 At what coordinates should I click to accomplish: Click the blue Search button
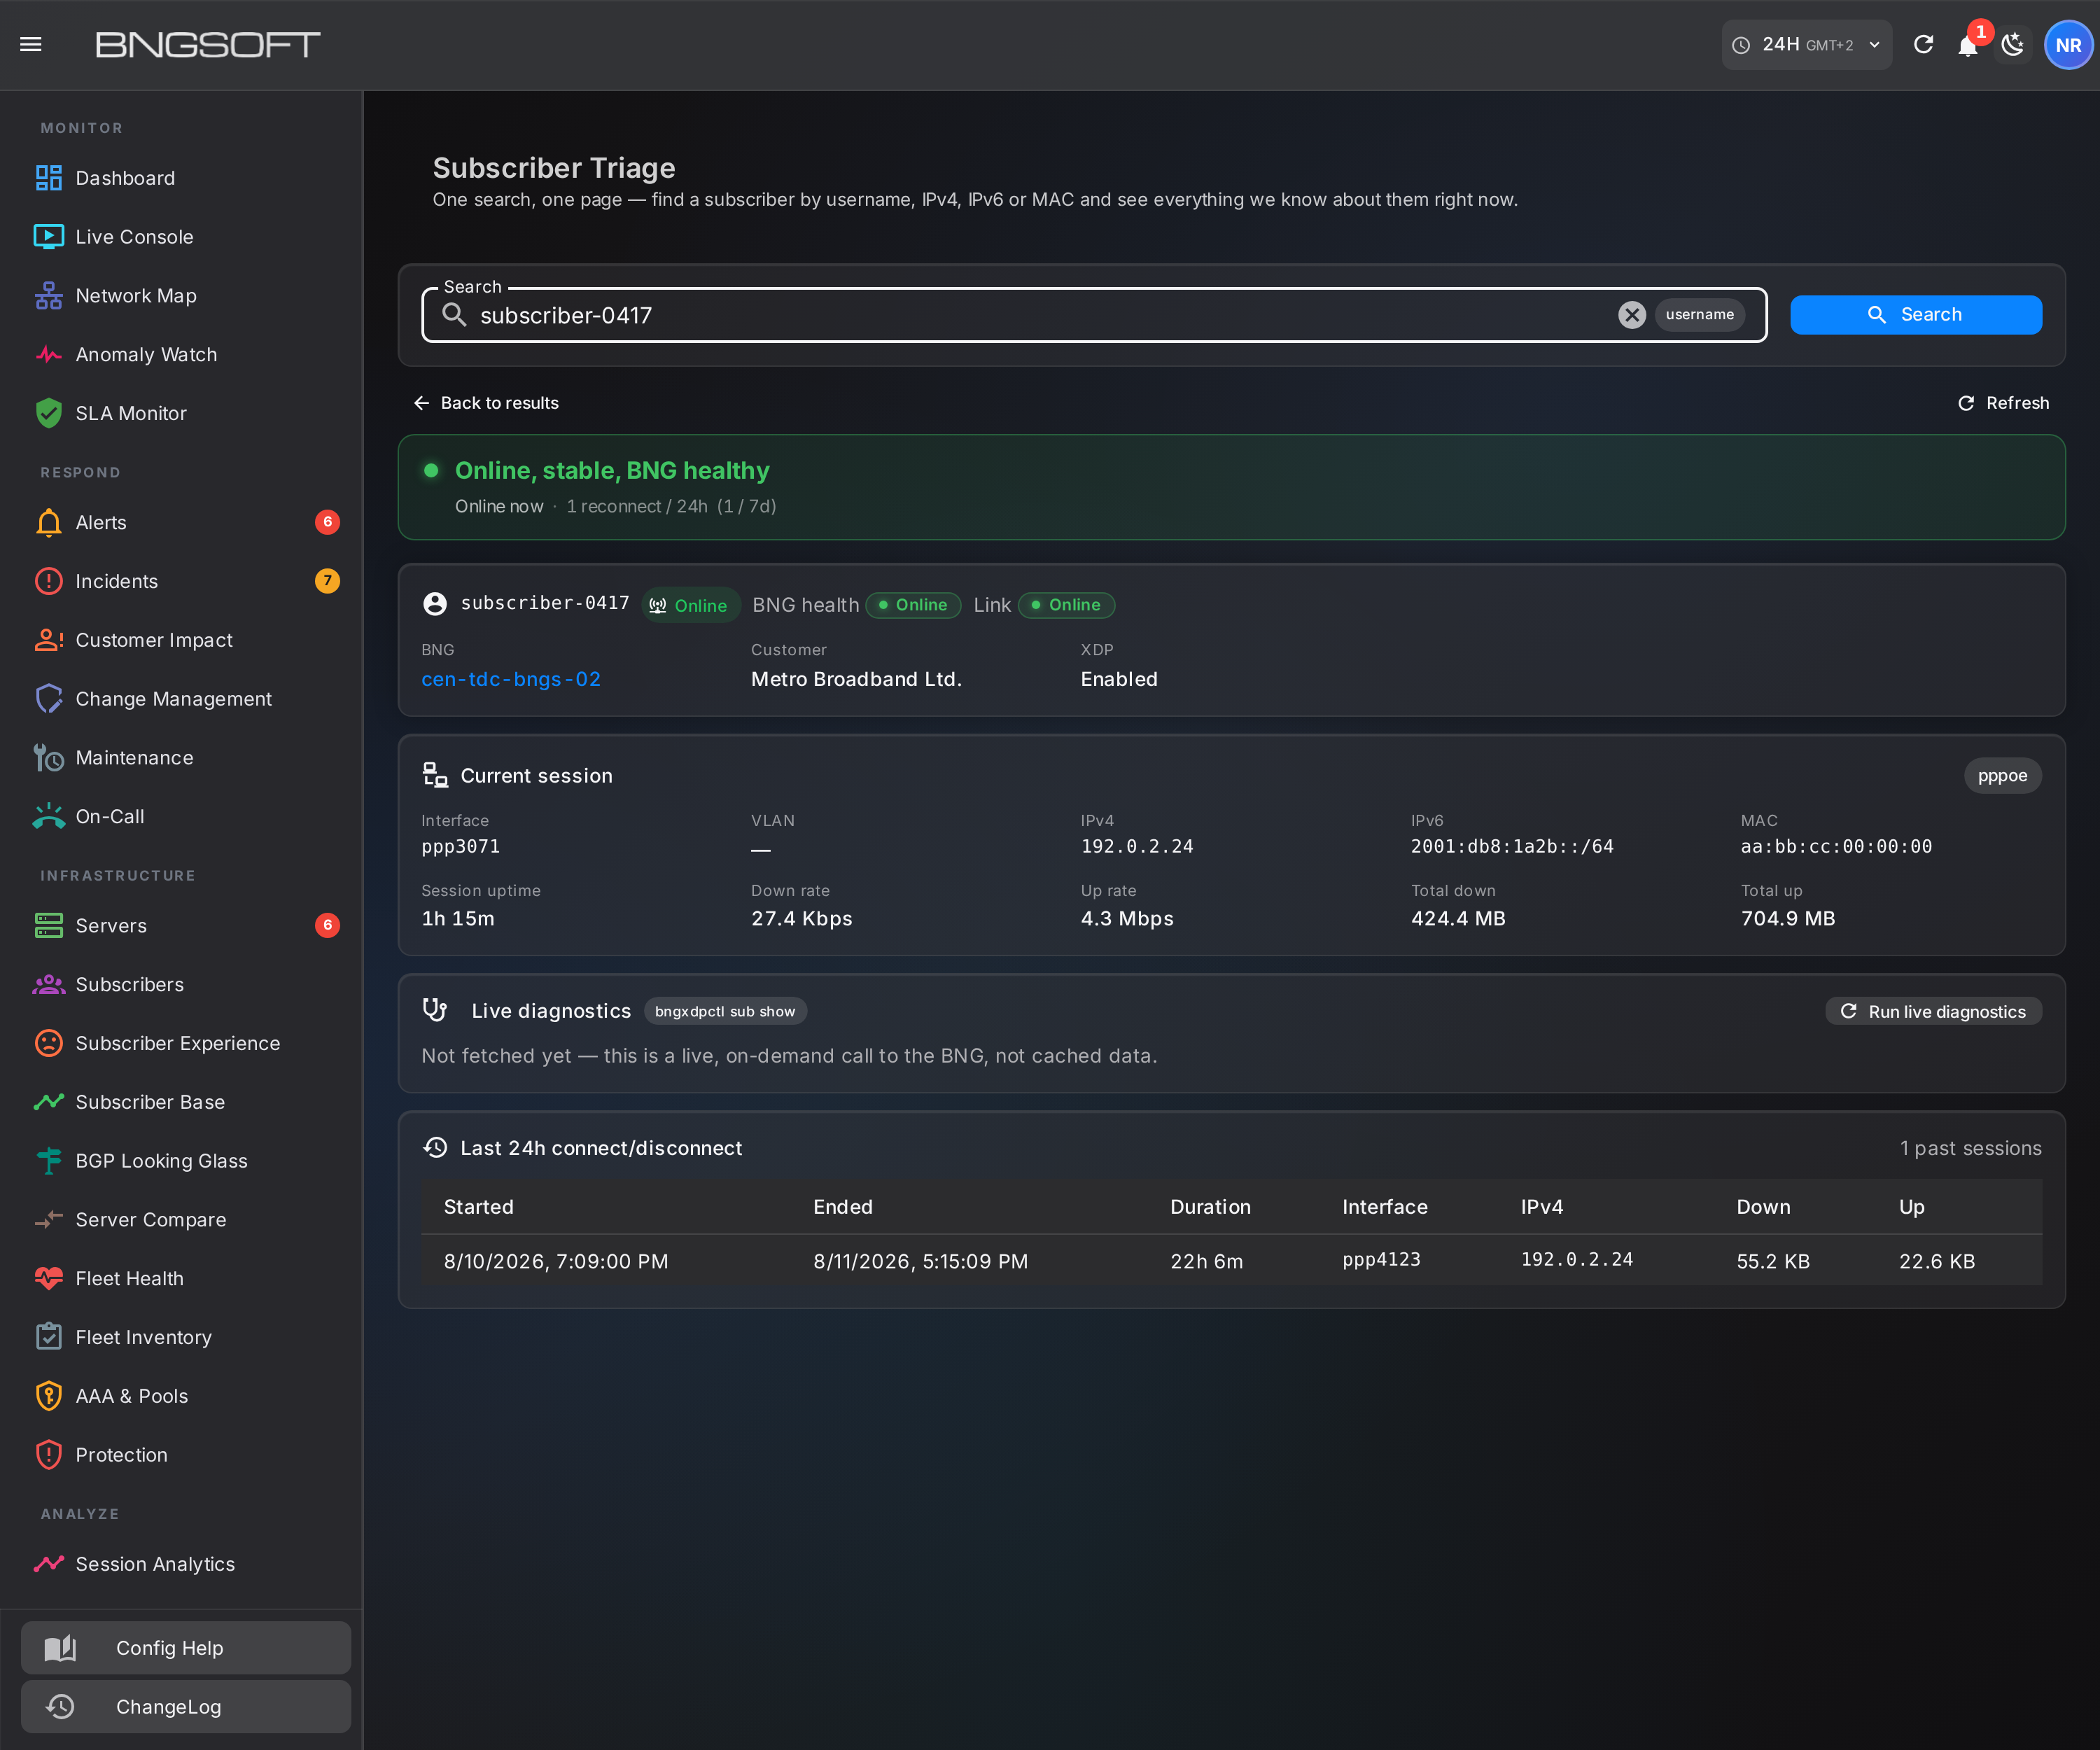pyautogui.click(x=1915, y=315)
